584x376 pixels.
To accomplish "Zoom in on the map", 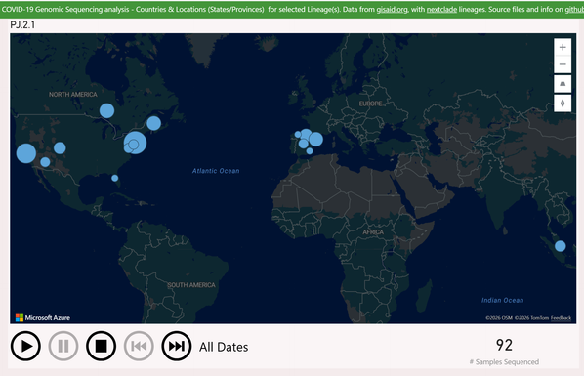I will point(563,47).
